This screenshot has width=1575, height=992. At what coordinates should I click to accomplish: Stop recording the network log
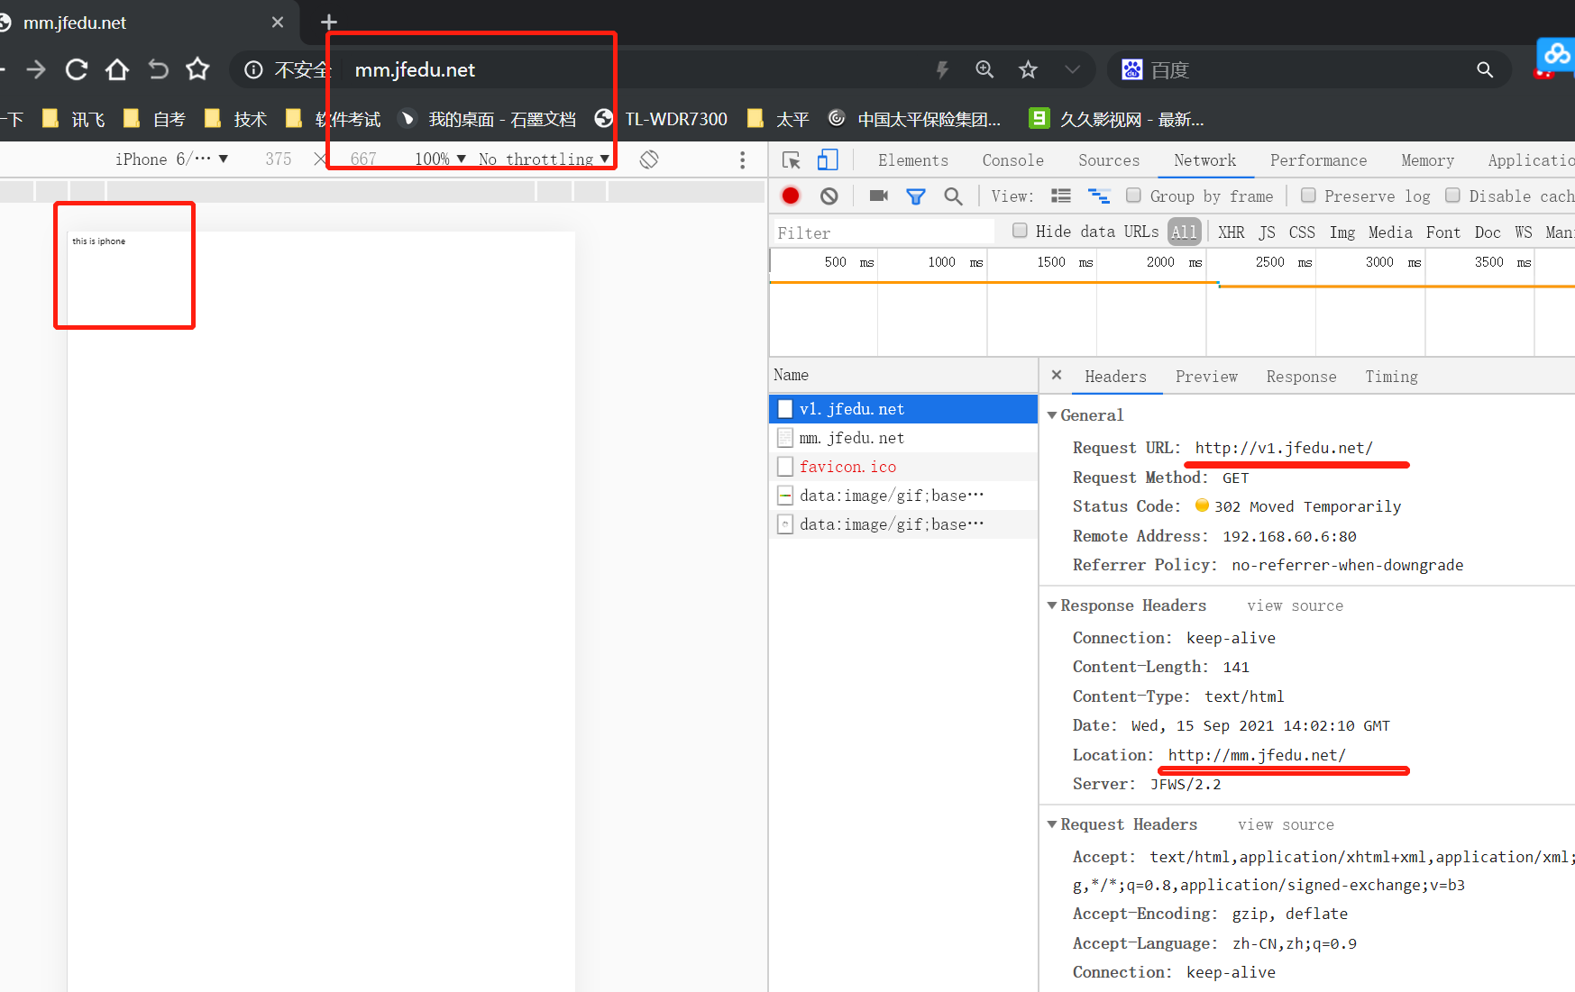pos(791,196)
